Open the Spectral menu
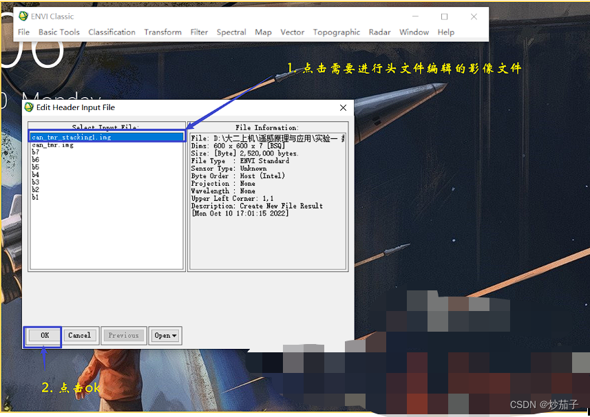 point(231,32)
